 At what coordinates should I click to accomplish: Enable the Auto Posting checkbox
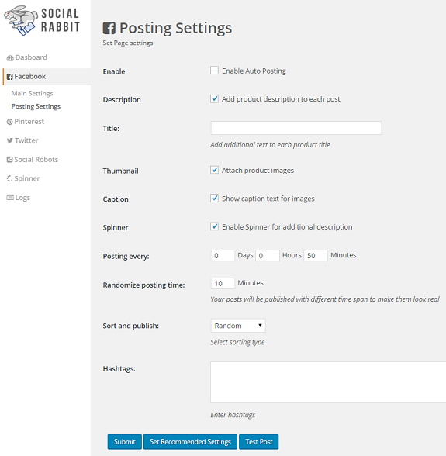[x=214, y=71]
